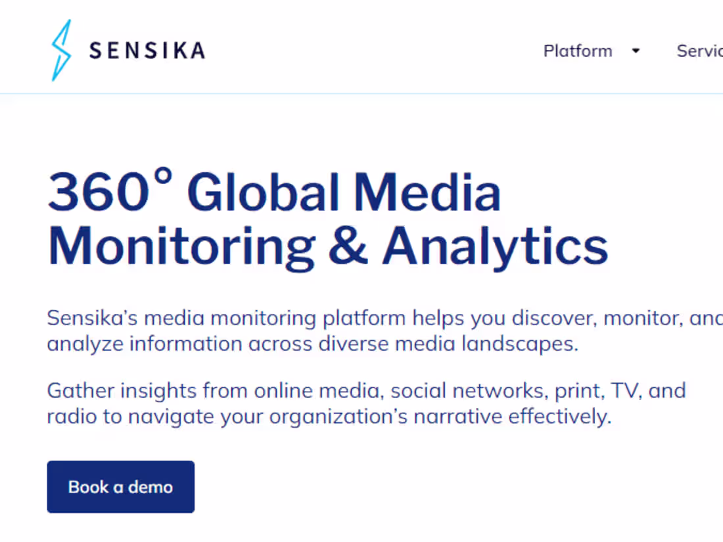Viewport: 723px width, 542px height.
Task: Click the lightning icon beside SENSIKA text
Action: [x=61, y=49]
